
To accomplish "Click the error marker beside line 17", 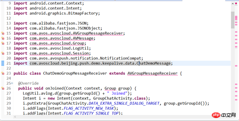I will (3, 43).
